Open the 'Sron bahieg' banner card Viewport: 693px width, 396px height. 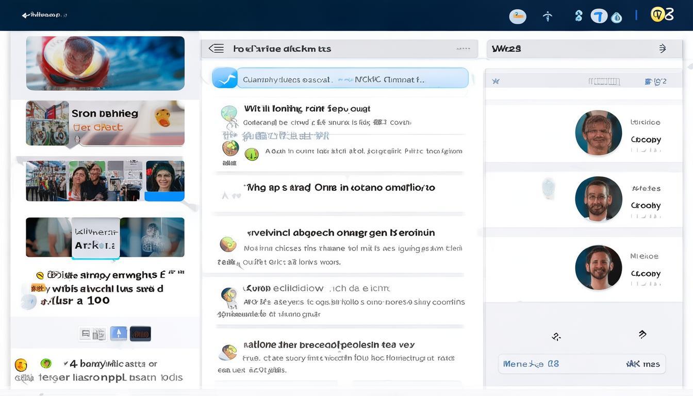pos(105,123)
